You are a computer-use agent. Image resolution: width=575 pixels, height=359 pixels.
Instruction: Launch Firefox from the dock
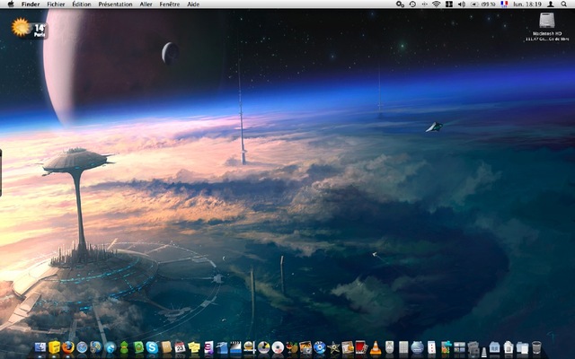68,347
